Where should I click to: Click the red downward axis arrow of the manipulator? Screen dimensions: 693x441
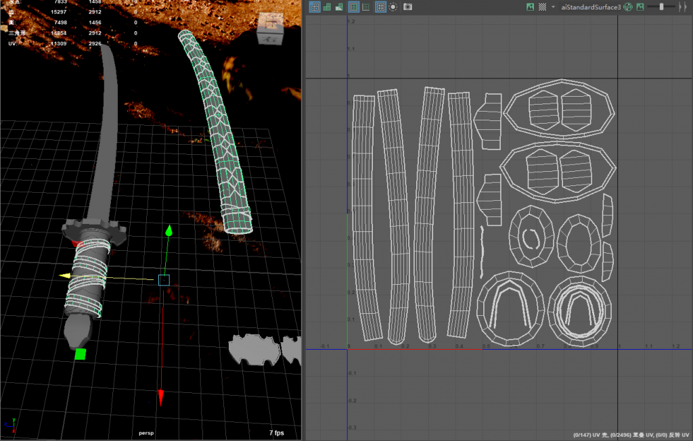click(x=161, y=398)
